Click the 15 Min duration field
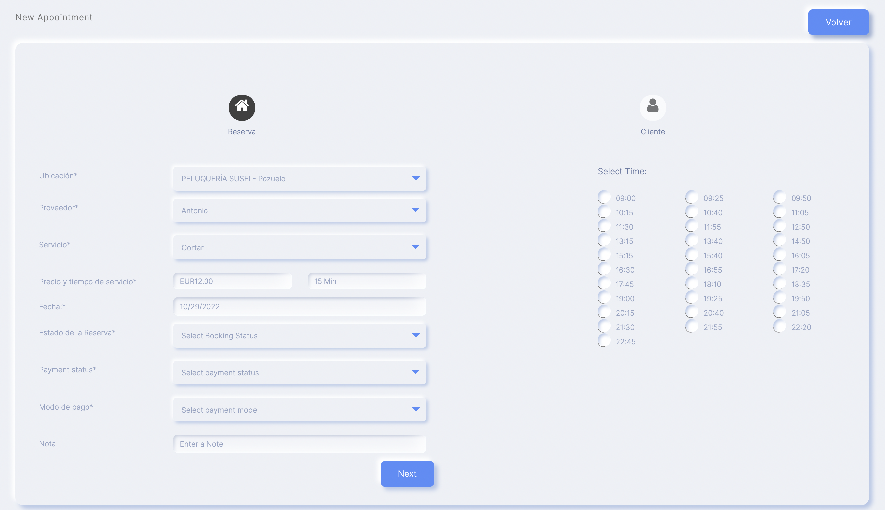This screenshot has height=510, width=885. [x=367, y=281]
